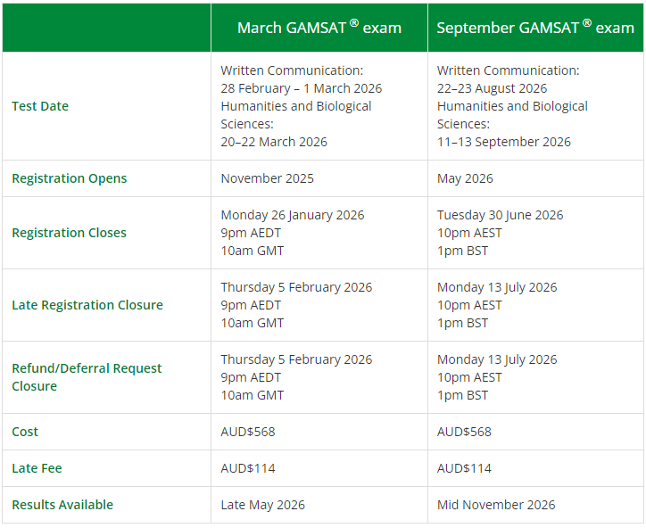Select the Registration Opens row label
Screen dimensions: 646x528
click(70, 178)
